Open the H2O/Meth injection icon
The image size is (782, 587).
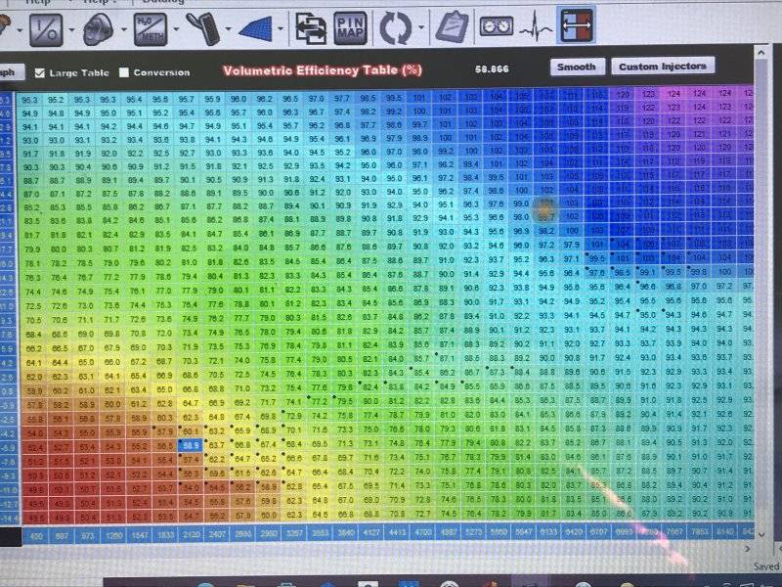[x=151, y=29]
